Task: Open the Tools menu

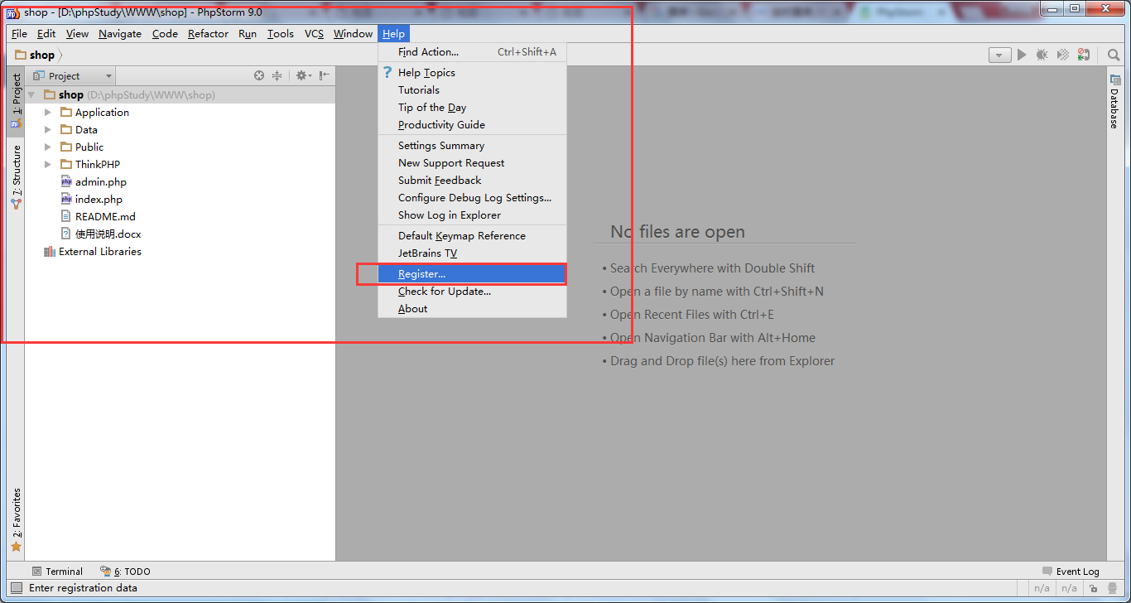Action: coord(281,33)
